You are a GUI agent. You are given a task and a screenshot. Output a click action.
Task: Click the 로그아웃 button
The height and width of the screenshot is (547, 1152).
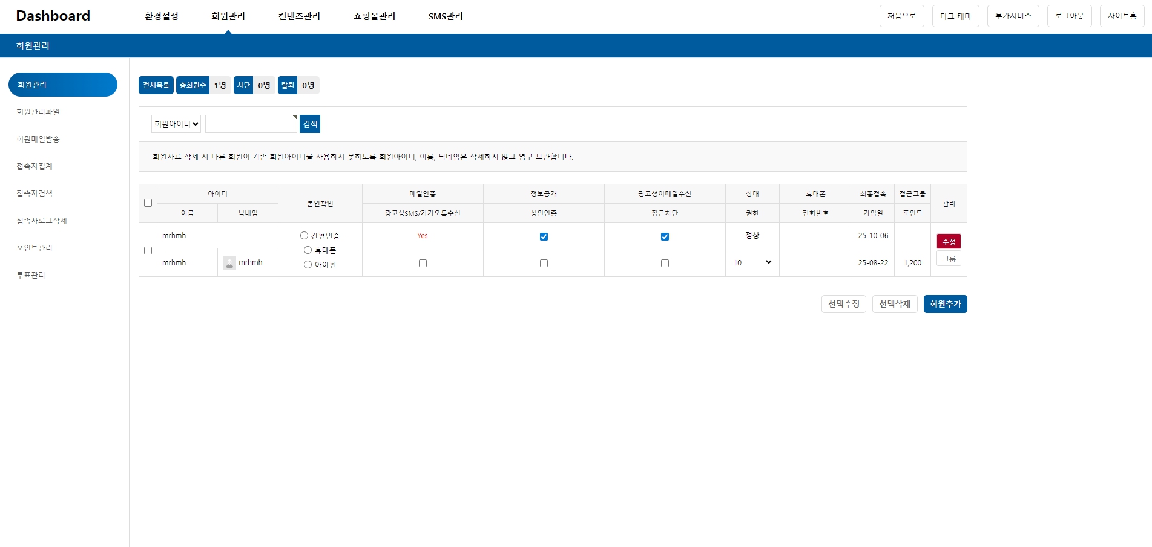click(1069, 16)
